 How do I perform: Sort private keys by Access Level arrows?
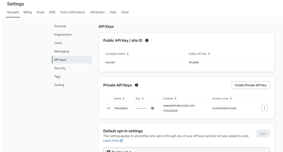tap(231, 99)
